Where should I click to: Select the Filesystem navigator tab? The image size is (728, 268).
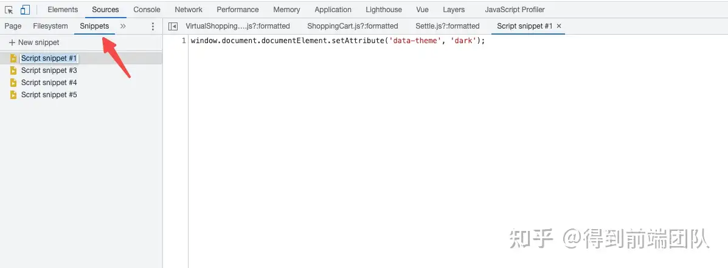tap(50, 26)
